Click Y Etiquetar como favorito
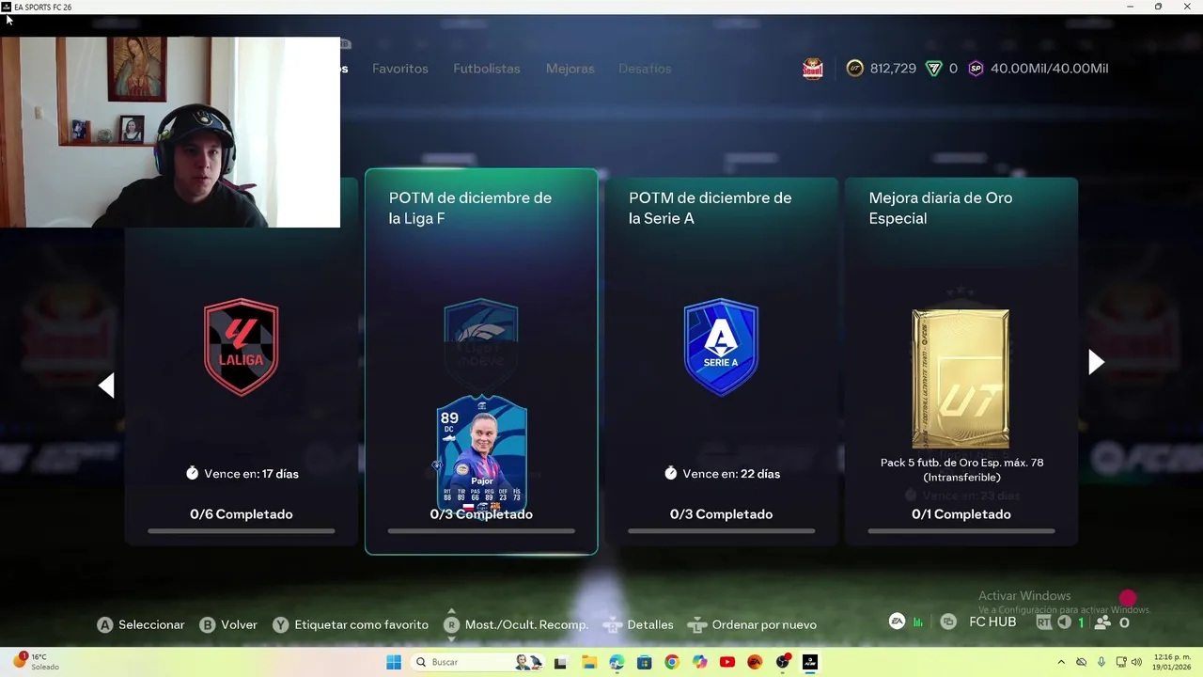1203x677 pixels. (x=351, y=624)
